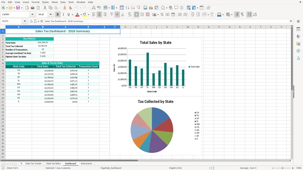303x170 pixels.
Task: Click the Define Print Area icon
Action: point(189,8)
